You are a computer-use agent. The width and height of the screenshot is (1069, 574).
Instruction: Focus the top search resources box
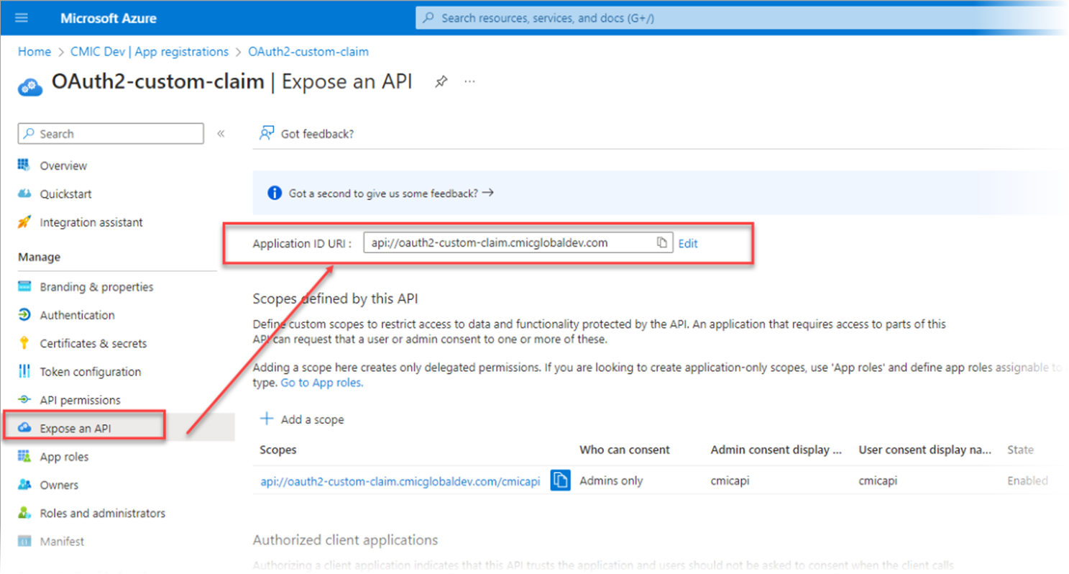click(740, 18)
